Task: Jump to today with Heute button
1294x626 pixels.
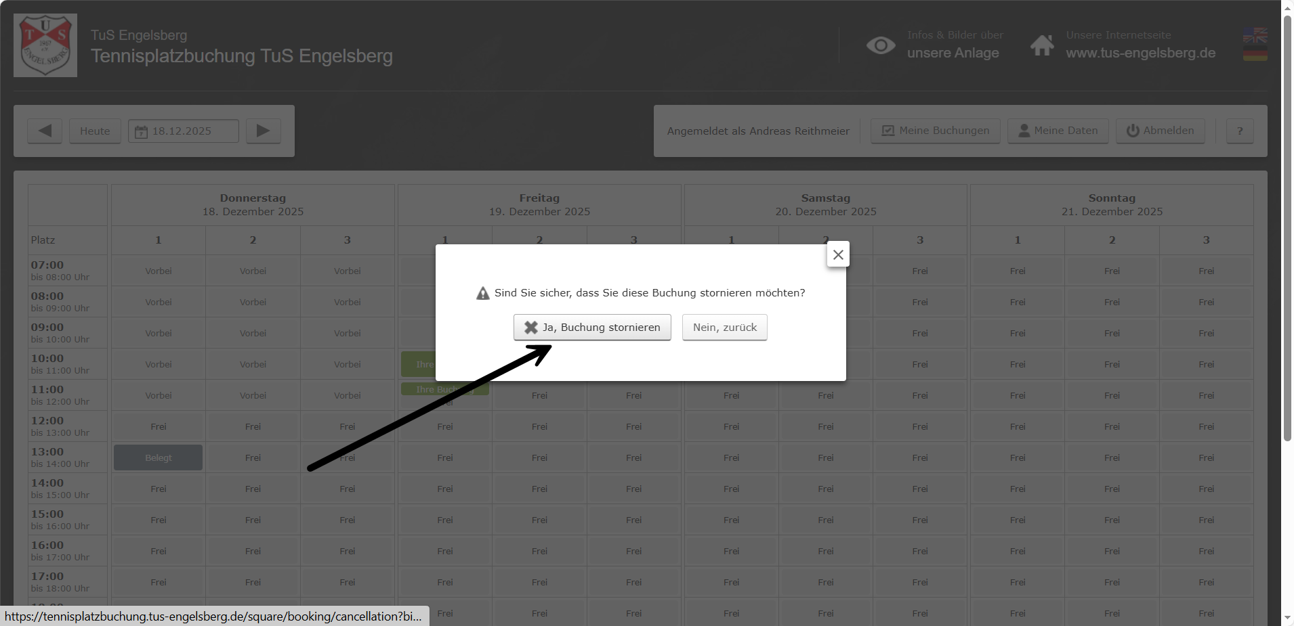Action: point(95,131)
